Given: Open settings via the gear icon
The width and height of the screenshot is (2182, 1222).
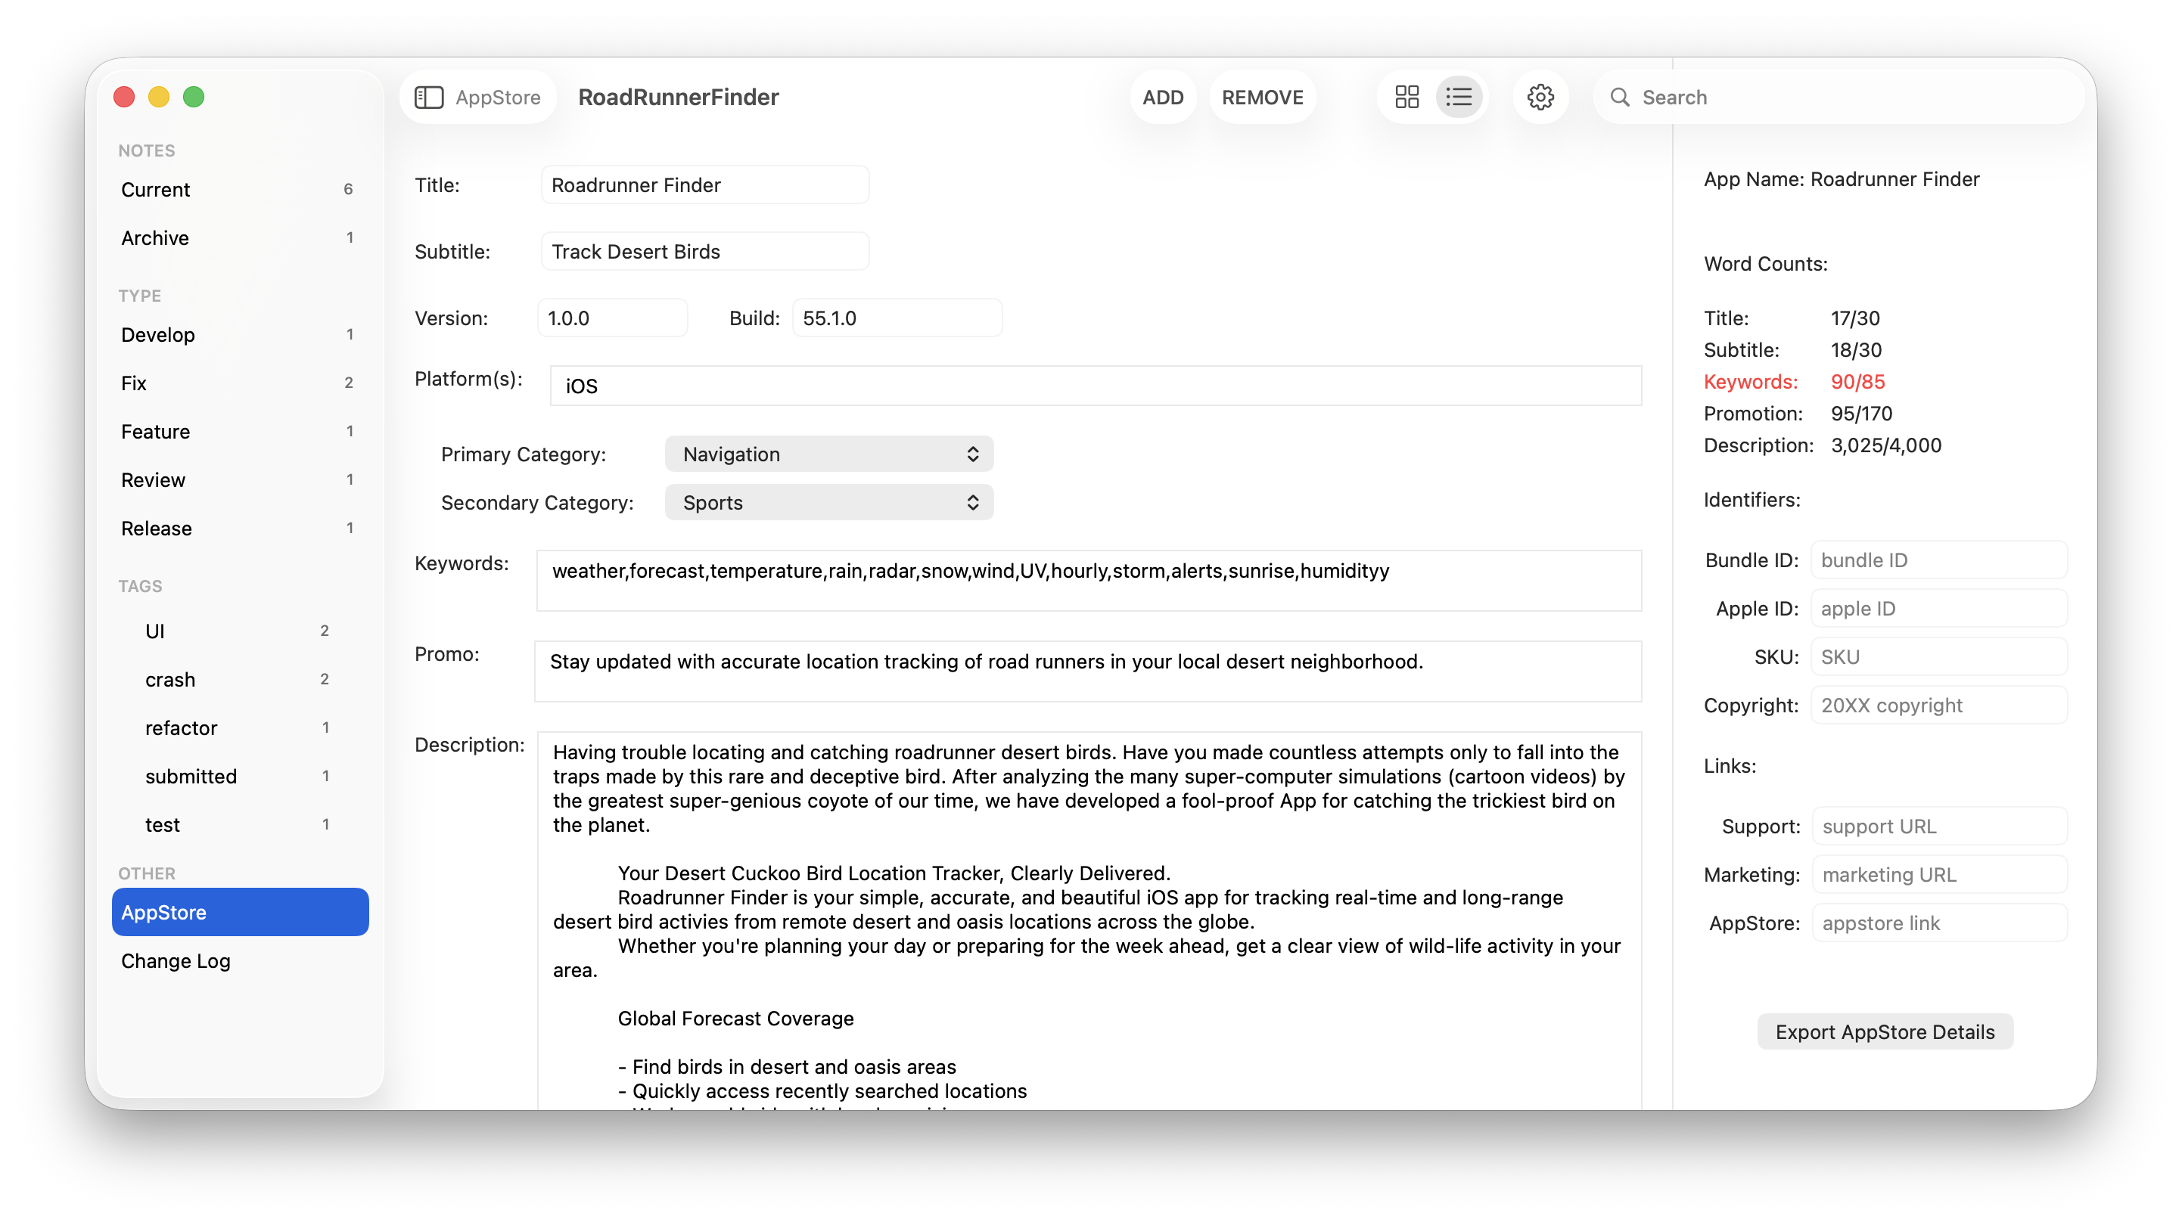Looking at the screenshot, I should tap(1540, 97).
